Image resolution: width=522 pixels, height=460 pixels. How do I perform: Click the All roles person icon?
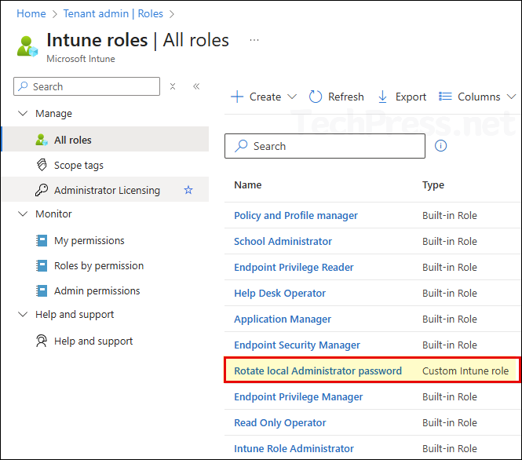tap(42, 140)
